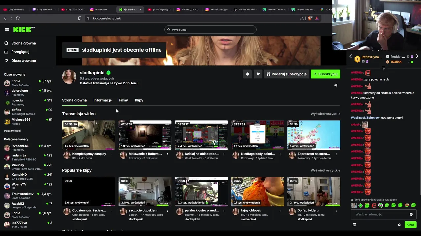Switch to the Agata Martwi TikTok tab

coord(246,10)
